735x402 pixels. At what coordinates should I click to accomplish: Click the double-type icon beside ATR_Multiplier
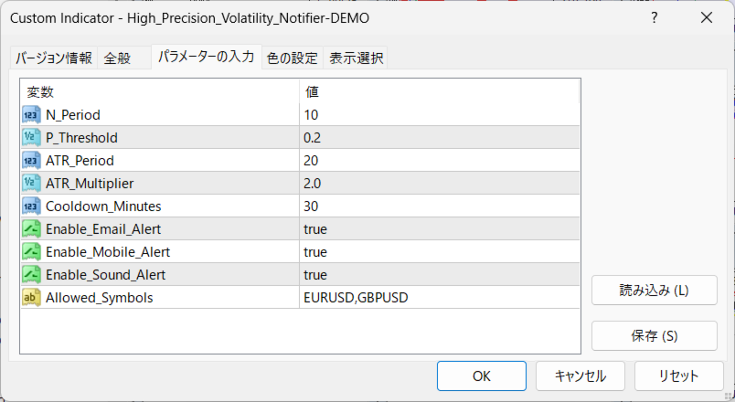(x=32, y=184)
